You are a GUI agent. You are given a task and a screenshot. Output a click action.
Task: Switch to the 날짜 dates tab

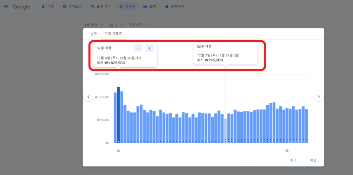(x=94, y=34)
